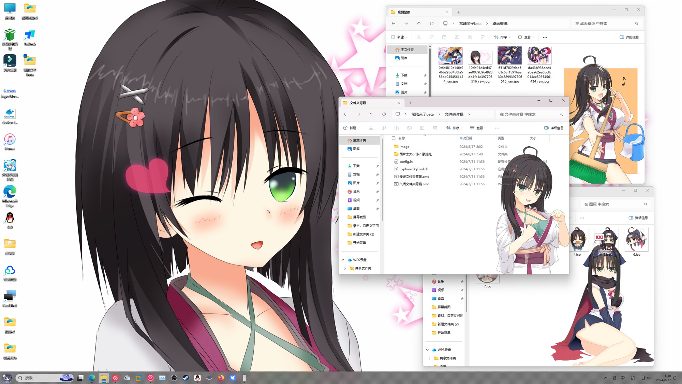
Task: Select the 安装文件夹背景.cmd file
Action: click(414, 177)
